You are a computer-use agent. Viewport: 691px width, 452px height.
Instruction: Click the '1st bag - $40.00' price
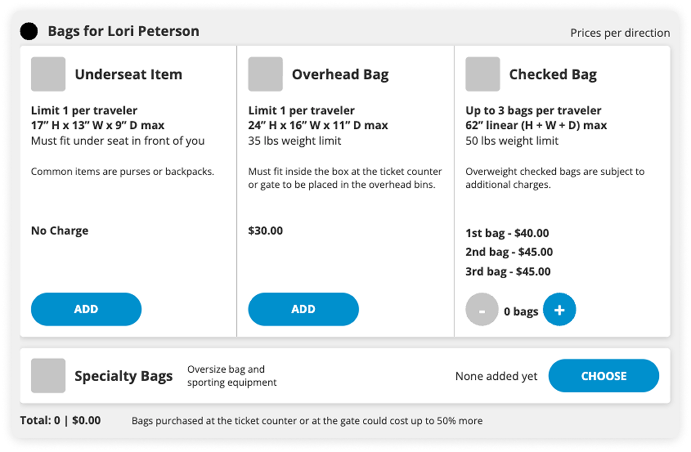tap(507, 233)
